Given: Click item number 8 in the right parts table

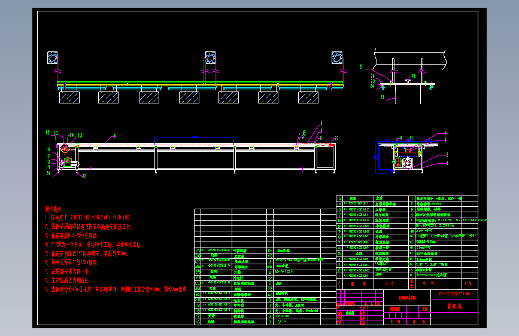Looking at the screenshot, I should (339, 237).
